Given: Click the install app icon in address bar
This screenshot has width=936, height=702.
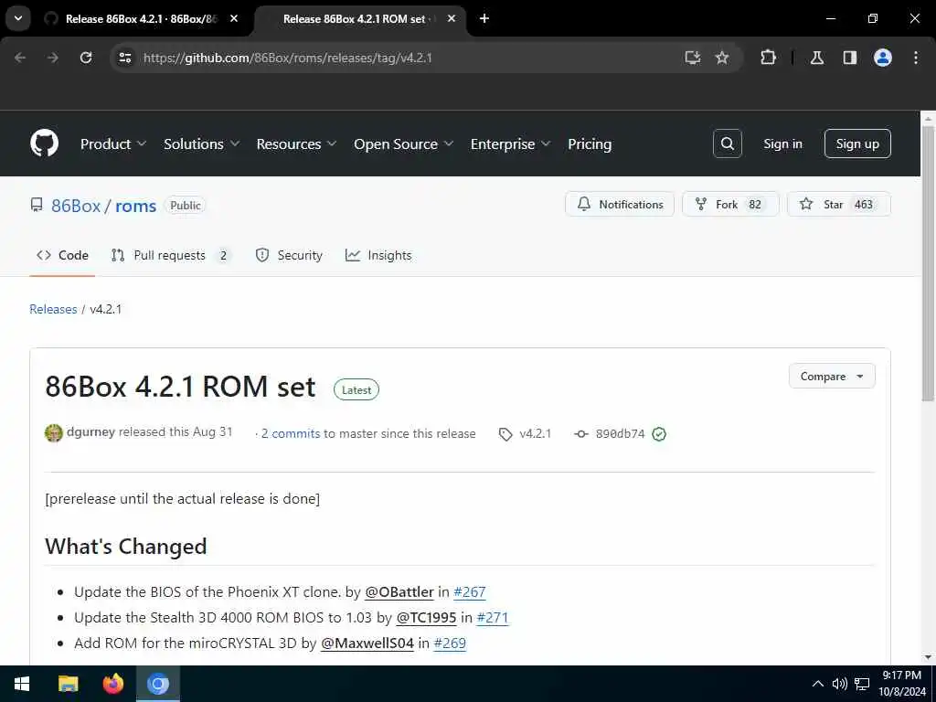Looking at the screenshot, I should (x=693, y=58).
